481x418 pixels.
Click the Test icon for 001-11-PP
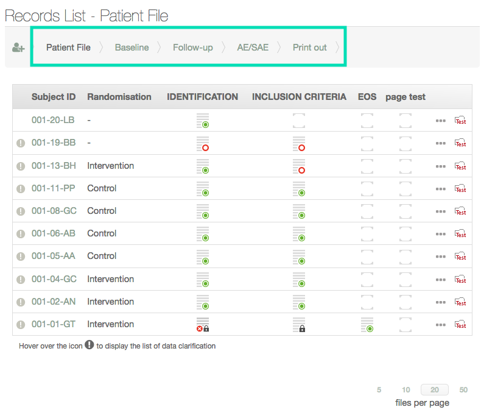[460, 188]
